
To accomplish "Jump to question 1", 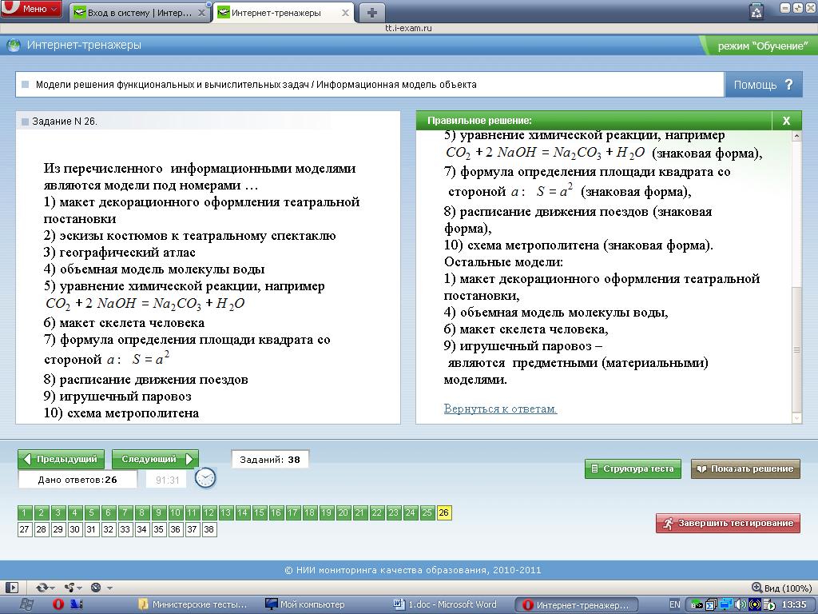I will [x=25, y=512].
